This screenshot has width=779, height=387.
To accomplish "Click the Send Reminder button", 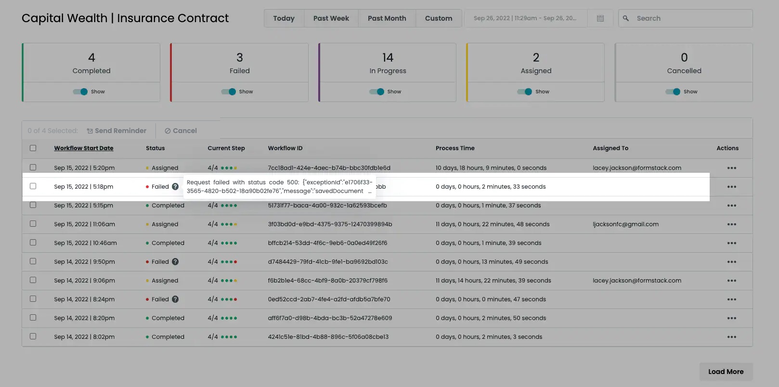I will pos(117,131).
